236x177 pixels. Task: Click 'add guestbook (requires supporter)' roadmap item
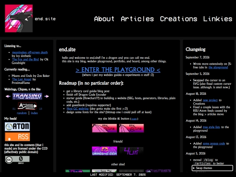click(x=88, y=105)
